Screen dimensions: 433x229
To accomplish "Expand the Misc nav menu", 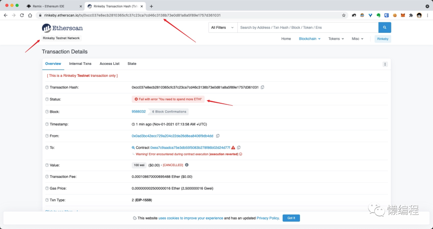I will coord(357,39).
